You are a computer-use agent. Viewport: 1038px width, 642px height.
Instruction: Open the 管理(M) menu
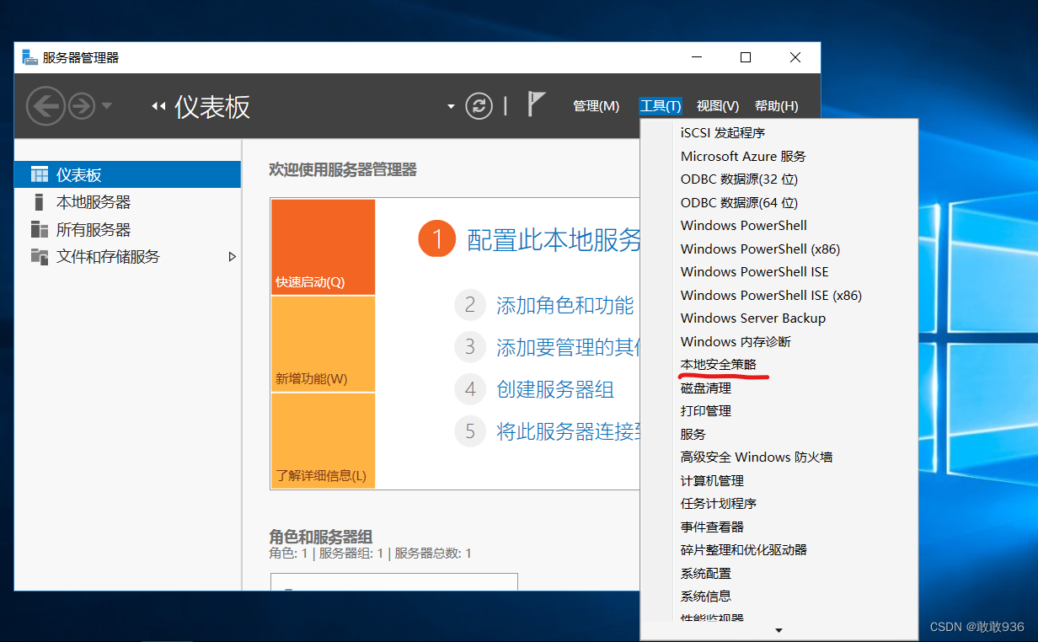pyautogui.click(x=596, y=106)
